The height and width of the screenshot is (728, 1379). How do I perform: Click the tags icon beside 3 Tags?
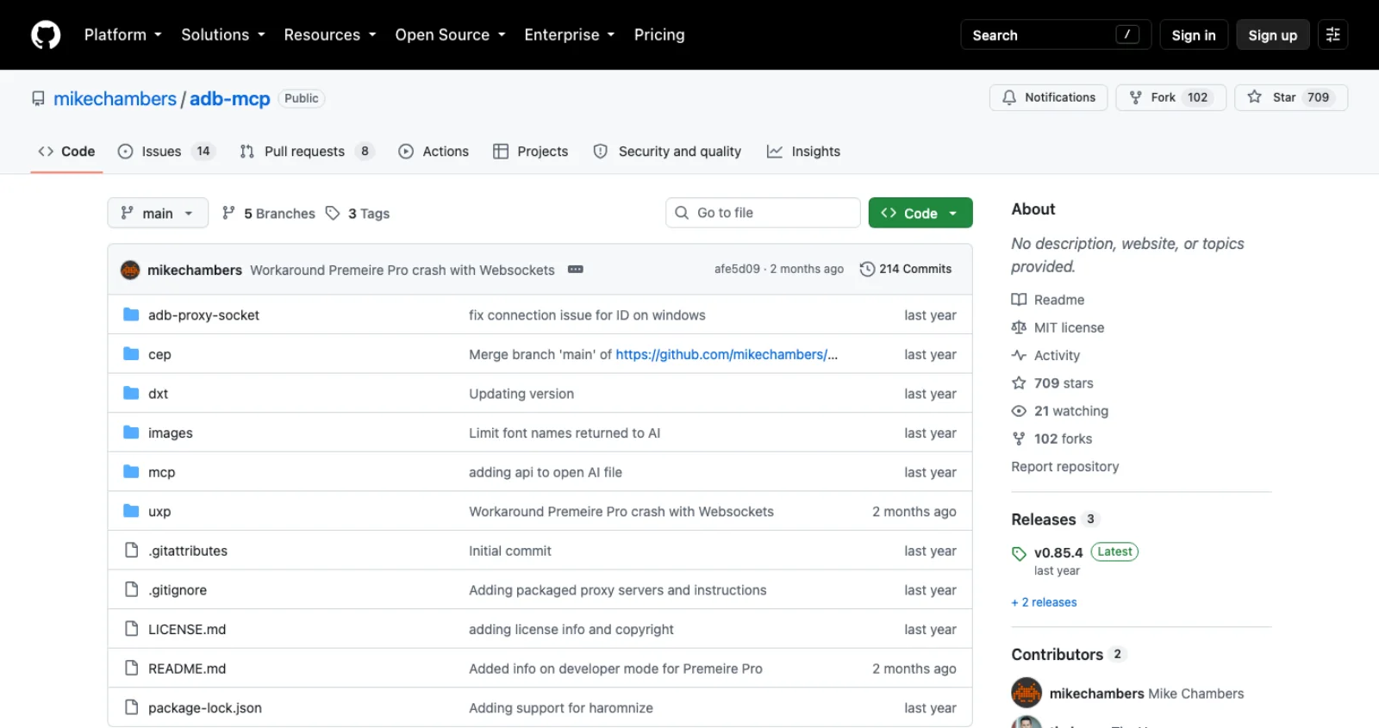(333, 213)
